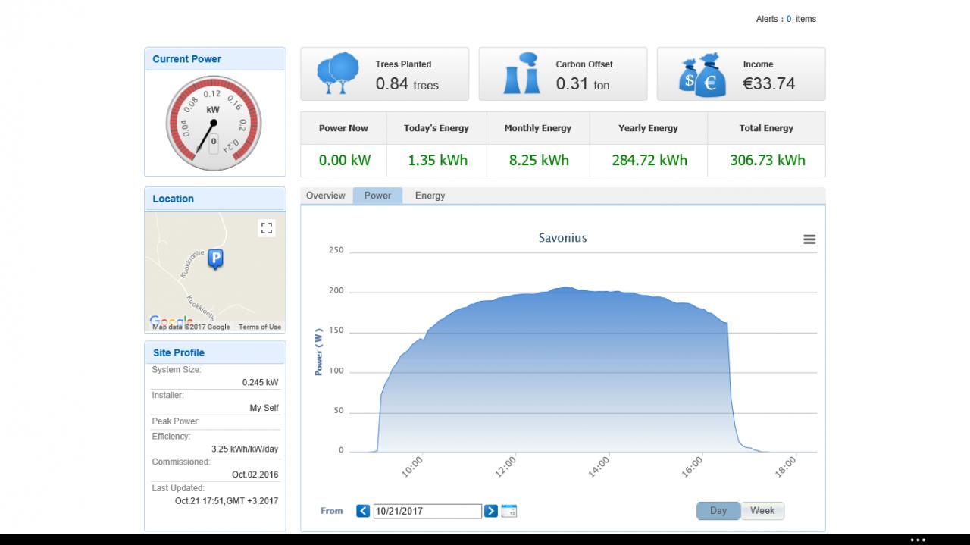This screenshot has height=545, width=970.
Task: Click the Trees Planted value 0.84 trees
Action: pos(407,84)
